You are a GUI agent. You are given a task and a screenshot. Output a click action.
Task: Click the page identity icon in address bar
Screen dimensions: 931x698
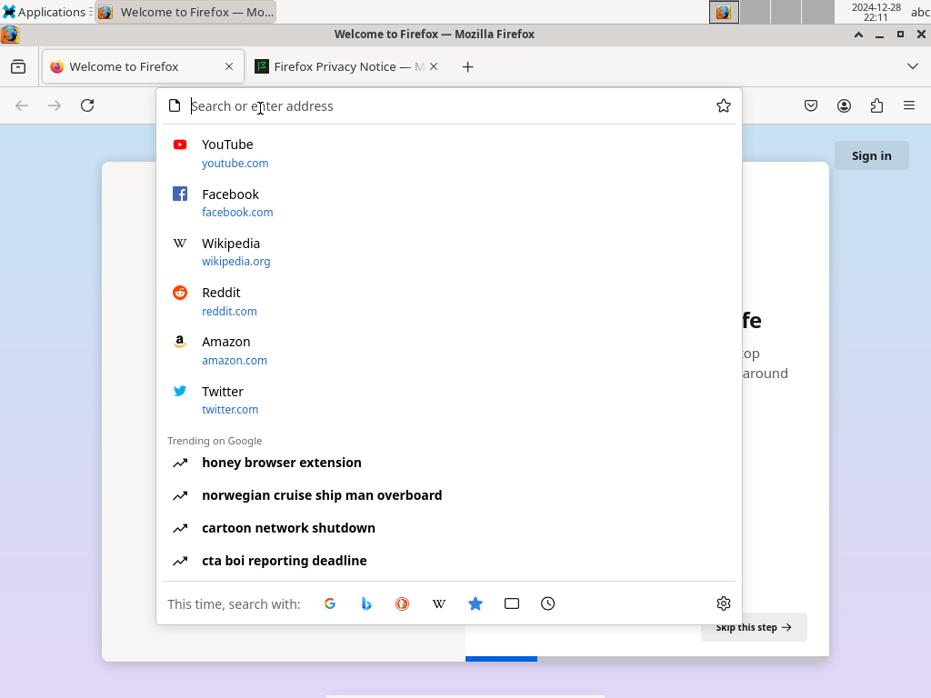click(x=175, y=105)
